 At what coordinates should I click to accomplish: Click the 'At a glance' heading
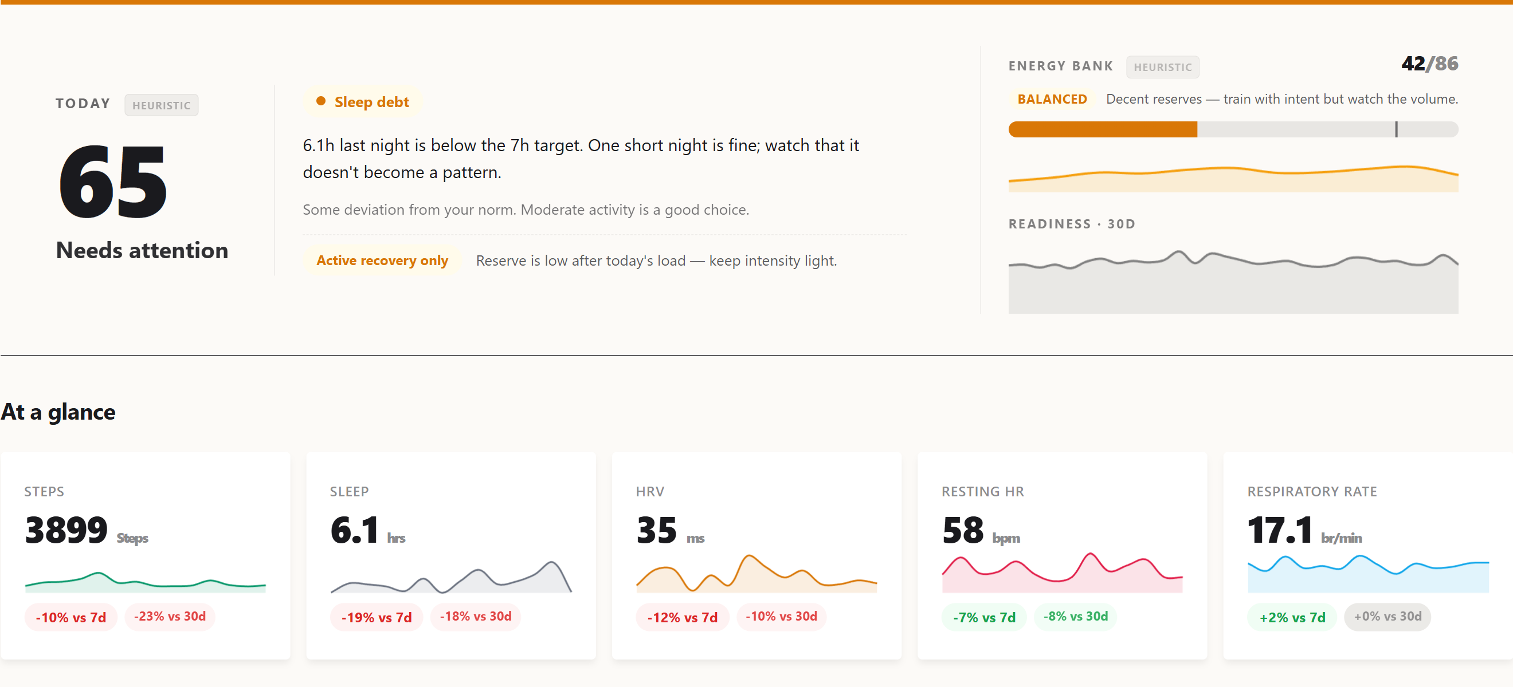click(x=58, y=412)
